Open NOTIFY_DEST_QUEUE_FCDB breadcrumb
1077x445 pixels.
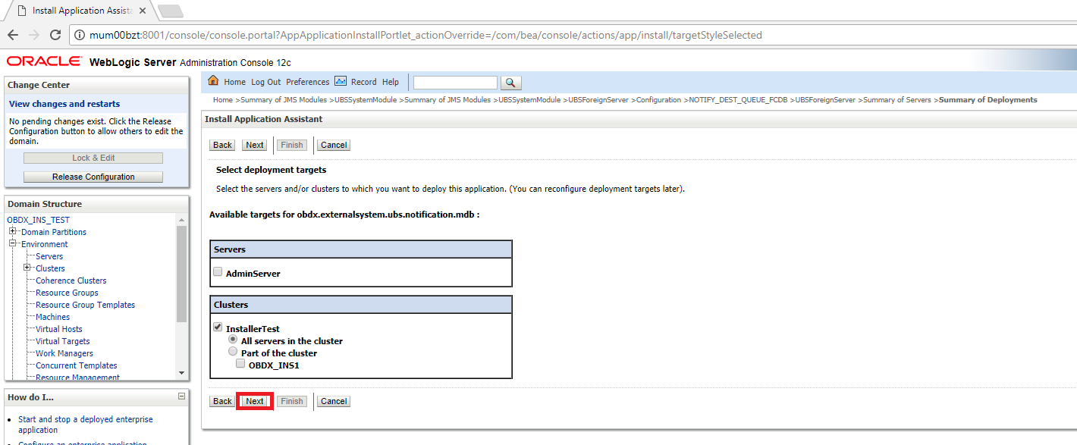pyautogui.click(x=738, y=100)
